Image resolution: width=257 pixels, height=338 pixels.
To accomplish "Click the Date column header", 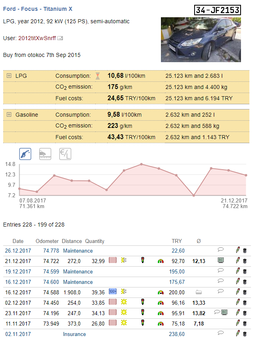I will pyautogui.click(x=18, y=241).
